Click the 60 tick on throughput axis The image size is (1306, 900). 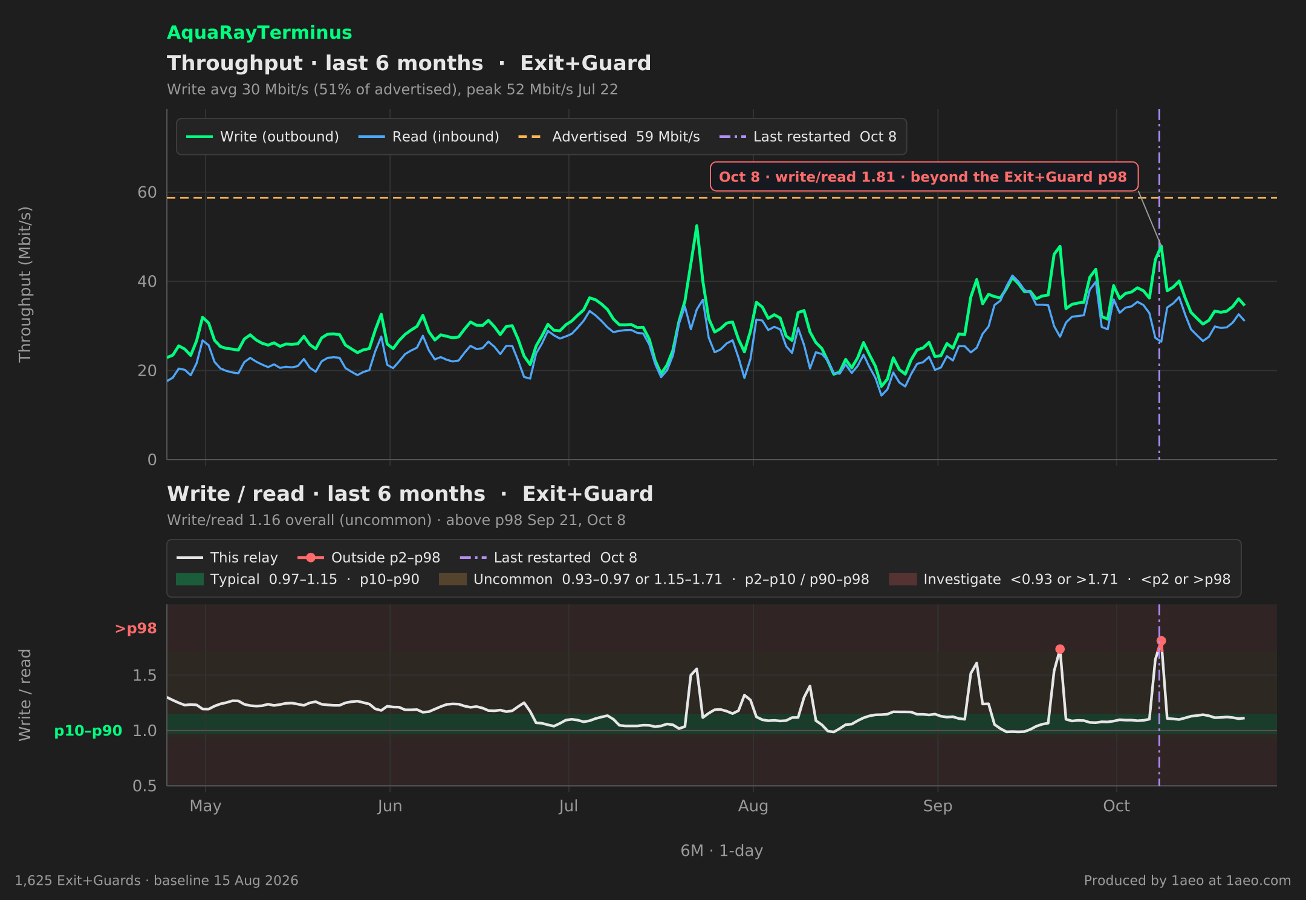tap(147, 192)
